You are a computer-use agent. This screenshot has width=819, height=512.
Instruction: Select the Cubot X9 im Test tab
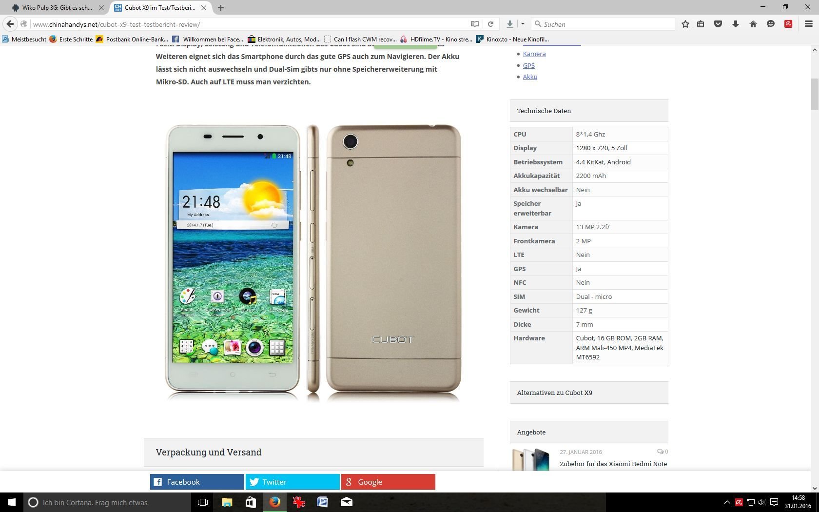[159, 8]
